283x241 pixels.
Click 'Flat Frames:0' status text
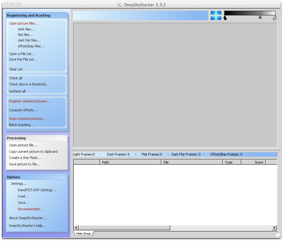152,154
